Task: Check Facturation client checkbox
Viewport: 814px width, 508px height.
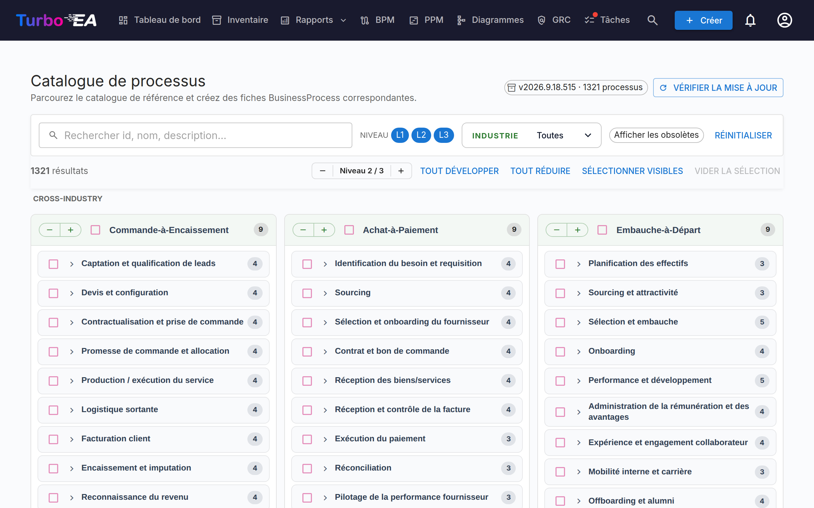Action: click(53, 439)
